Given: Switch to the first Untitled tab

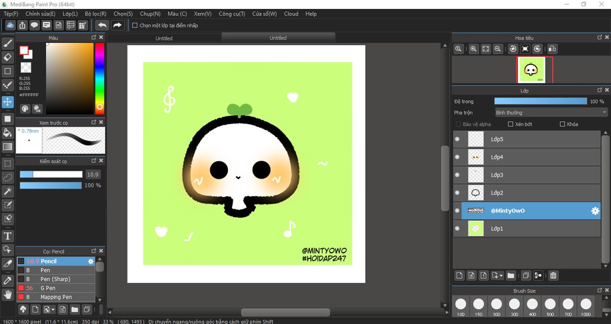Looking at the screenshot, I should coord(164,38).
